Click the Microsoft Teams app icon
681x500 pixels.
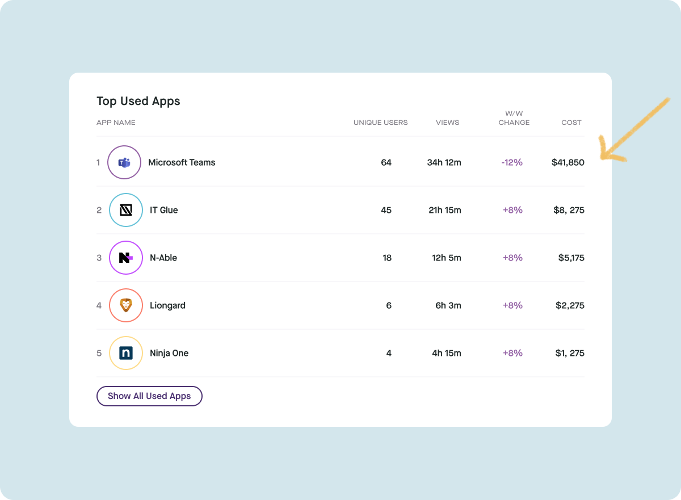tap(124, 162)
